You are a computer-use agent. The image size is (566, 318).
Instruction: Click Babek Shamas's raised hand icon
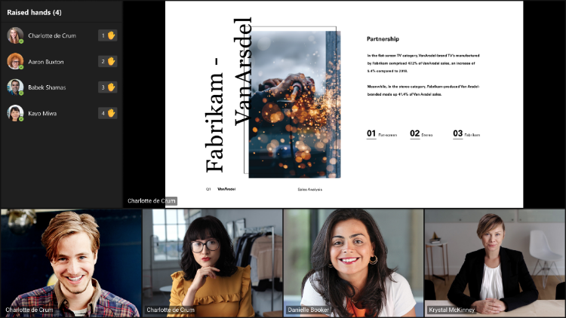click(x=111, y=87)
